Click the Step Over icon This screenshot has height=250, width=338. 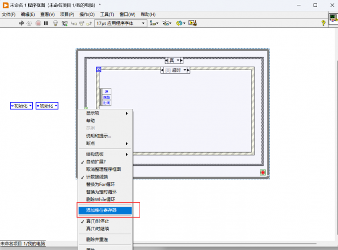tap(82, 23)
